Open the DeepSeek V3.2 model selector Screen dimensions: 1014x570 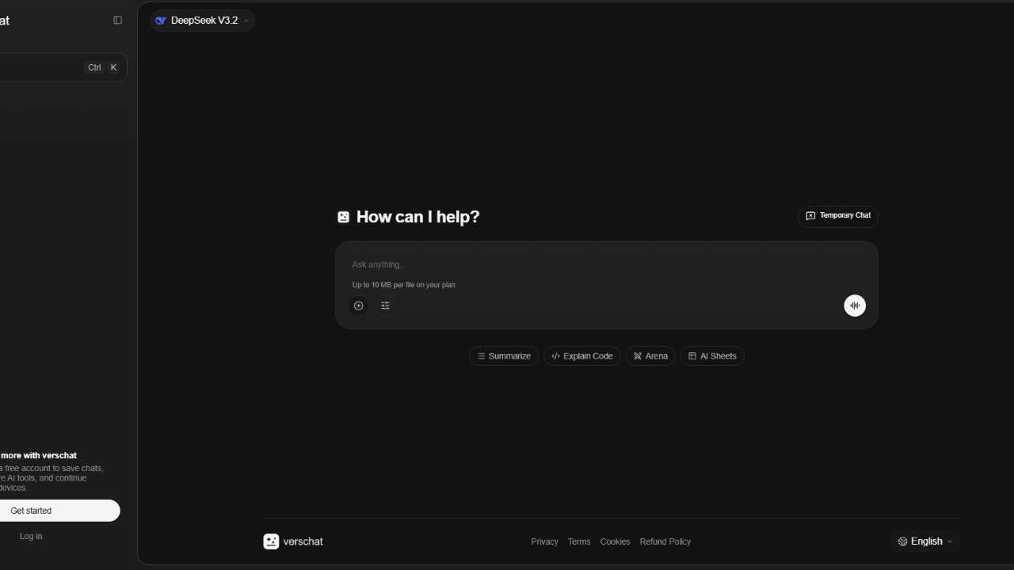coord(202,21)
